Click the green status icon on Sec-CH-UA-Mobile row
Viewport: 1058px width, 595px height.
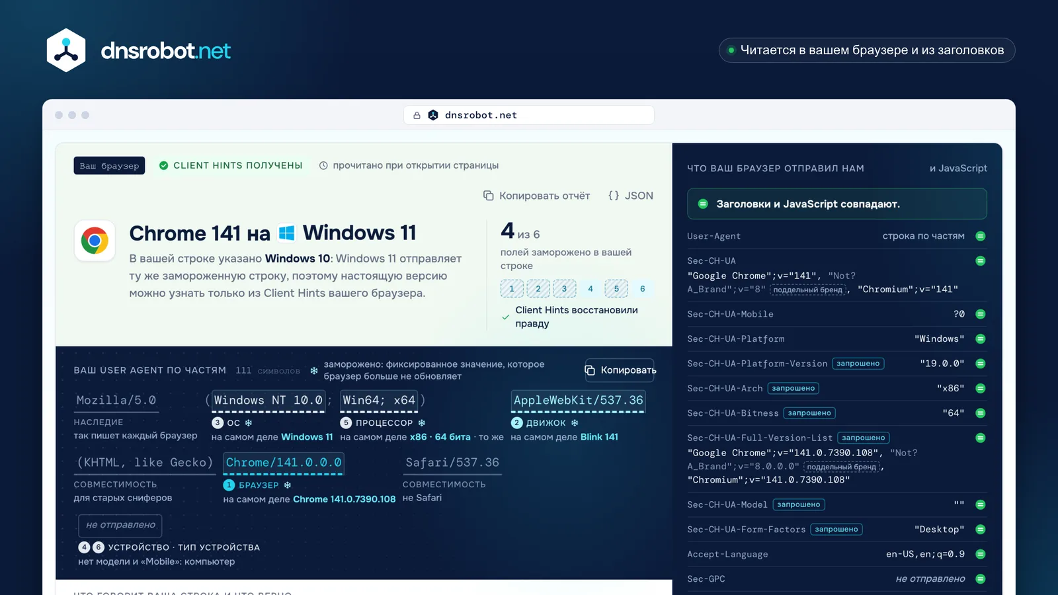coord(981,314)
